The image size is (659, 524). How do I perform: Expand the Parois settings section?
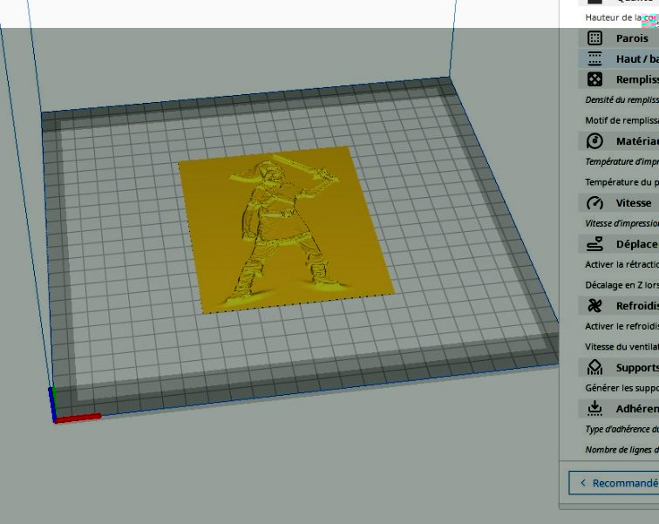point(619,38)
